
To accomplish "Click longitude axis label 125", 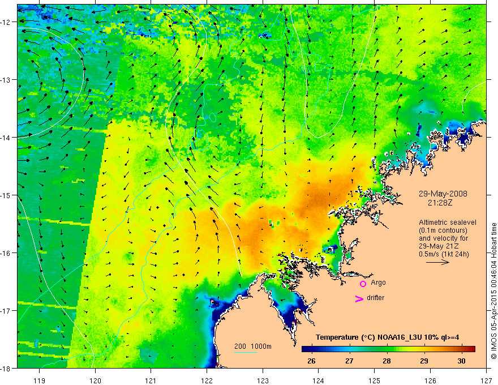I will tap(375, 380).
